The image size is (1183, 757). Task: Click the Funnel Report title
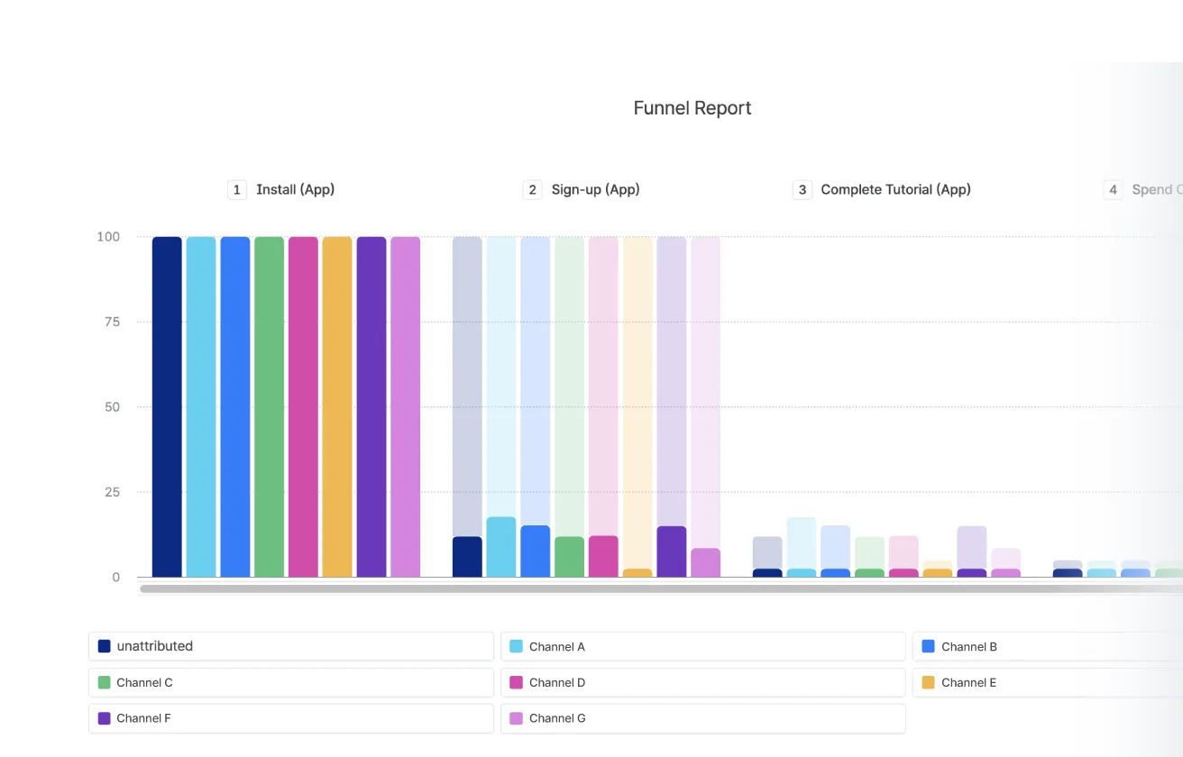692,107
